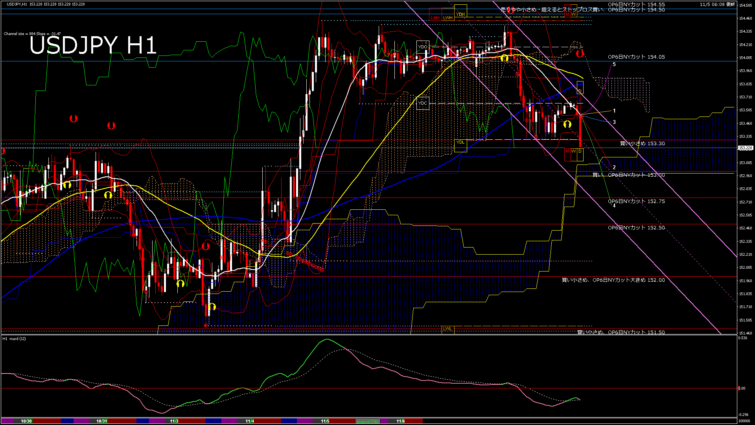755x425 pixels.
Task: Click the orange LWL label box near 151.50
Action: [448, 329]
